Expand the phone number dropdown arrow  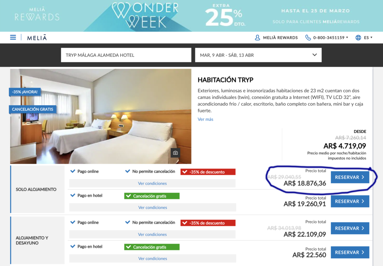click(347, 38)
